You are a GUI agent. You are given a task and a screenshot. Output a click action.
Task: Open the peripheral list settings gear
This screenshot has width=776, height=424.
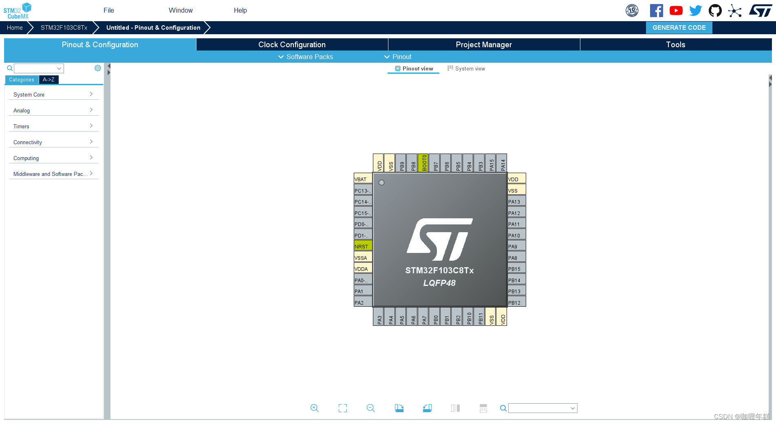click(x=98, y=68)
